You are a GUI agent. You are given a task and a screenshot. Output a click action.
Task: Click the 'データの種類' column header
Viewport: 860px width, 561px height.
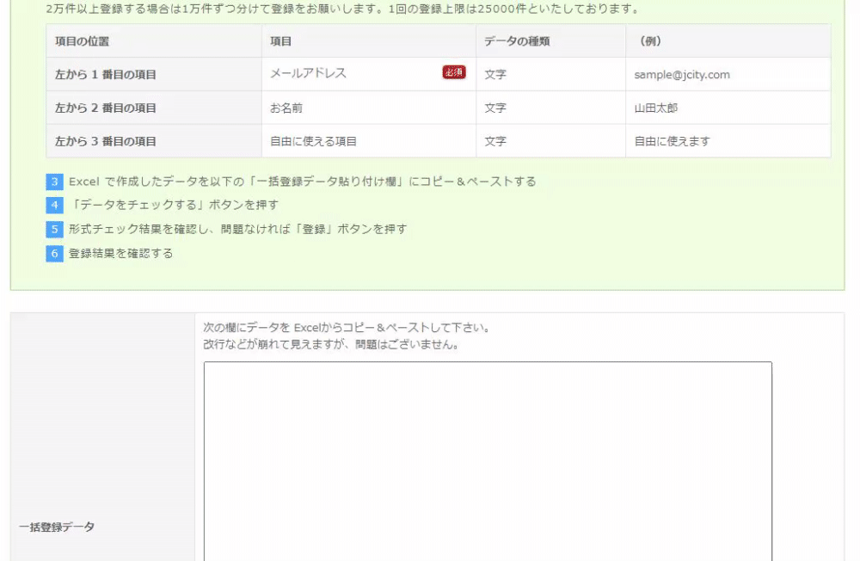[x=550, y=40]
